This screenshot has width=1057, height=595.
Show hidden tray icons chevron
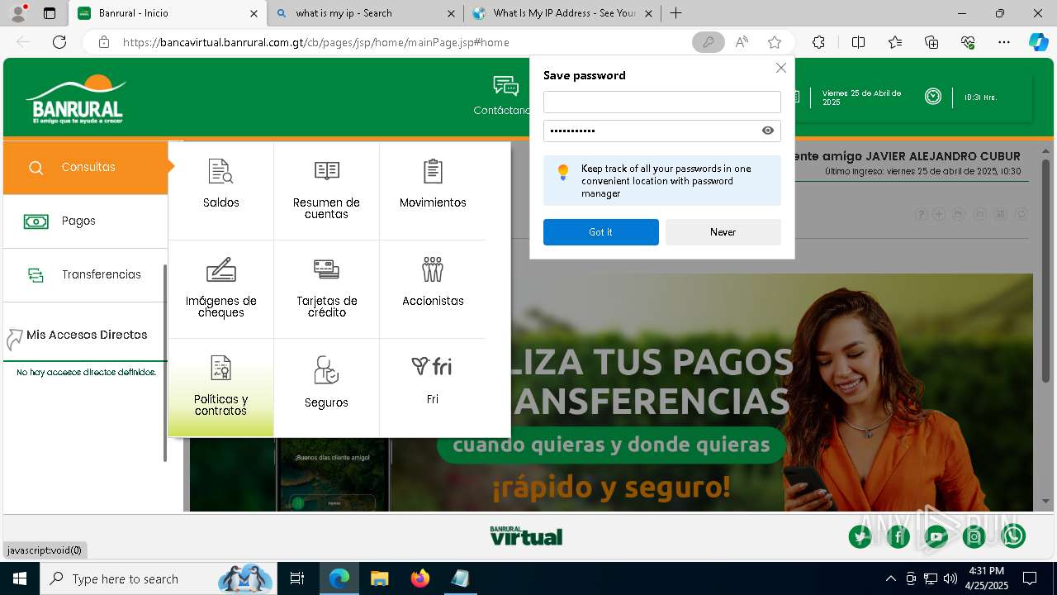click(890, 578)
